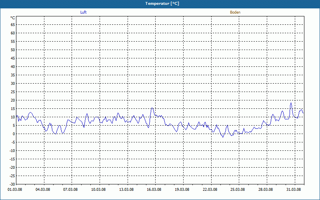Click the -10 value on temperature axis

12,151
